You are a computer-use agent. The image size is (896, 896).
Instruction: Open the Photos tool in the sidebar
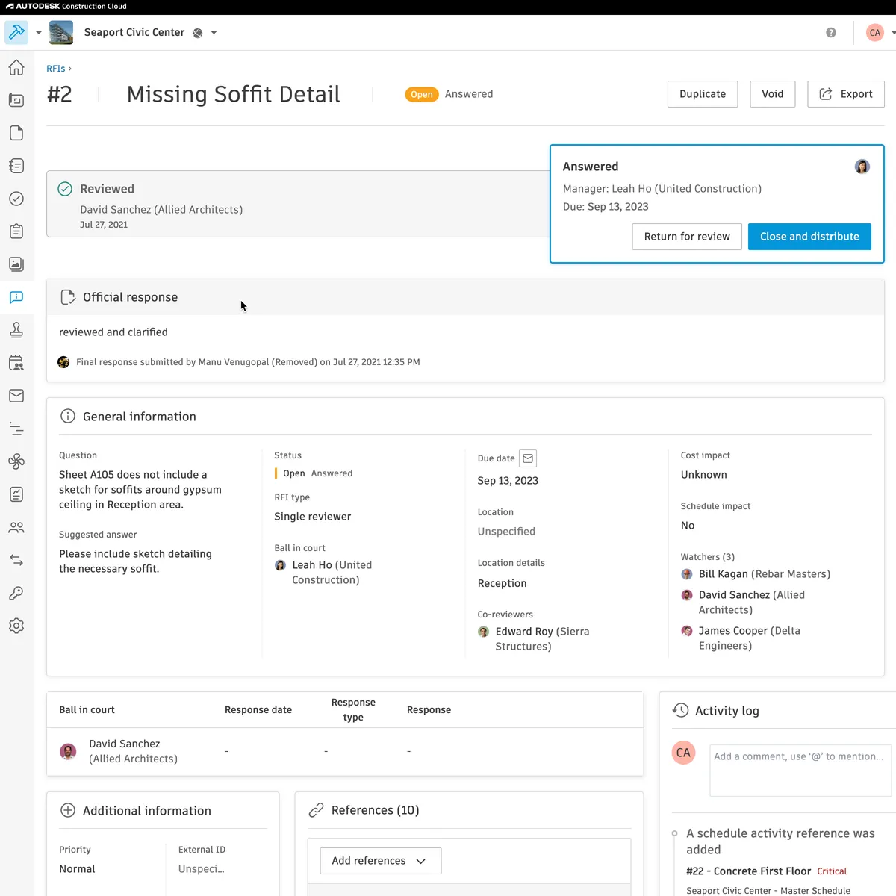click(x=16, y=264)
